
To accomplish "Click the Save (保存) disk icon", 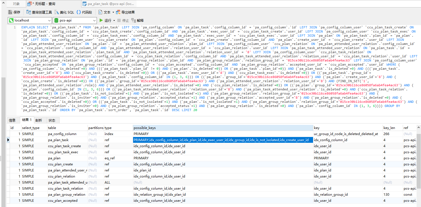I will point(10,12).
